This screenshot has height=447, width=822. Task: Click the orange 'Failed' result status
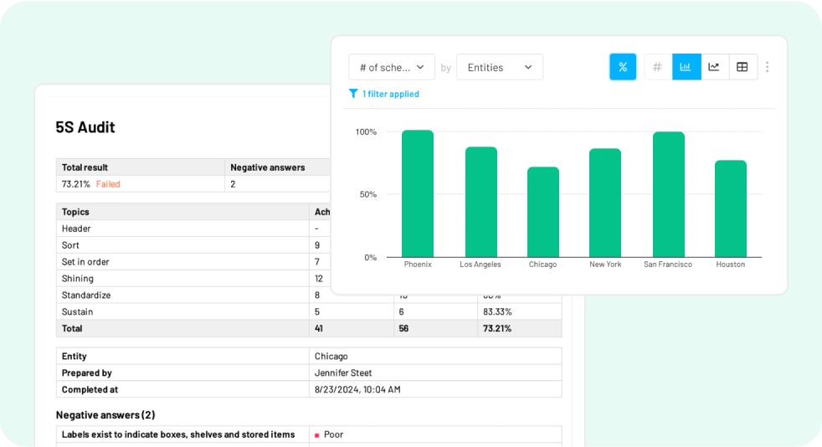point(108,184)
